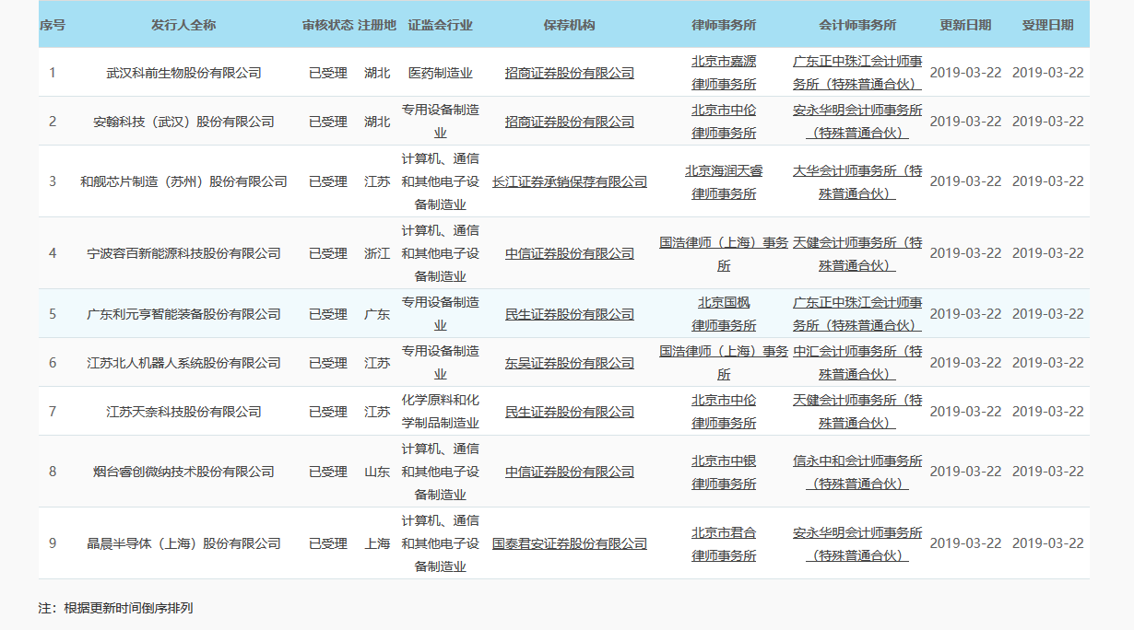Open 国浩律师（上海）link in 江苏北人机器人 row
1134x630 pixels.
724,363
